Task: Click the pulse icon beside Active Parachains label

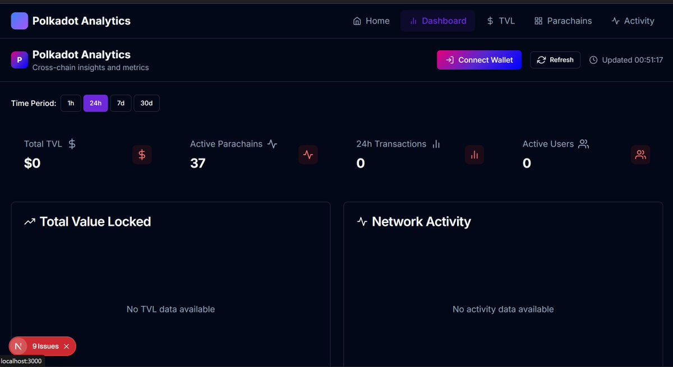Action: pos(272,144)
